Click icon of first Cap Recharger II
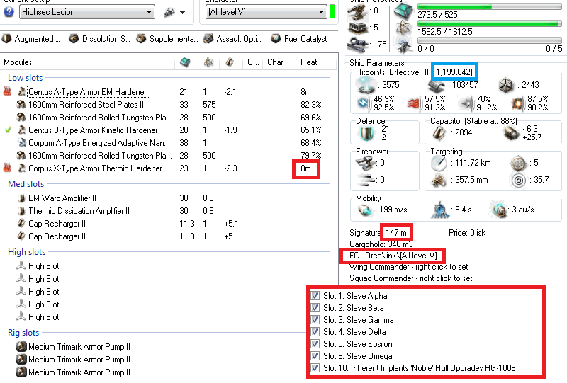This screenshot has width=567, height=383. pos(21,223)
